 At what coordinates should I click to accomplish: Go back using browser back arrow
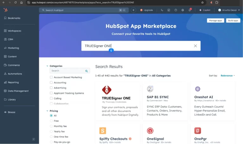3,3
